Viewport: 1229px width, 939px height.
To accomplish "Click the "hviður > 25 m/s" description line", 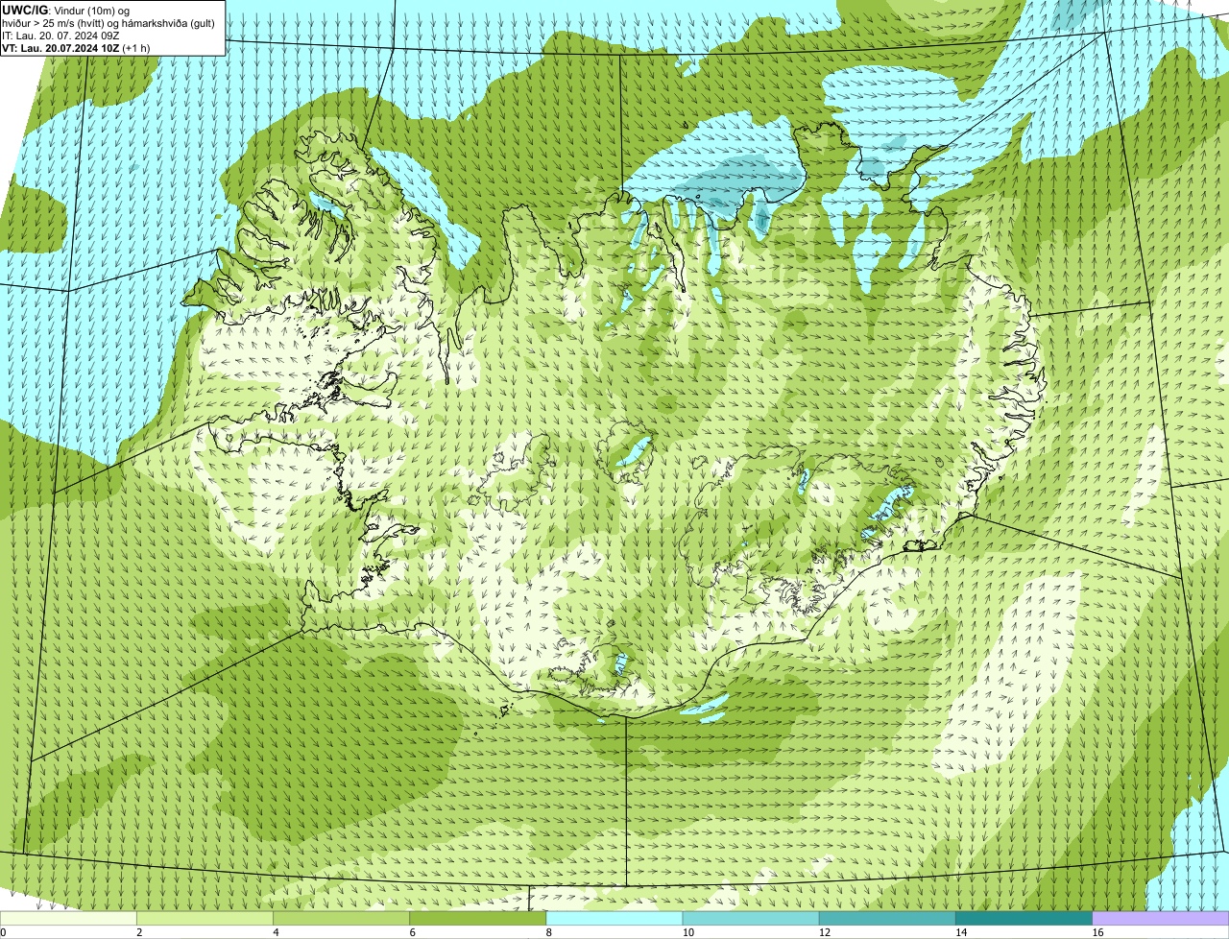I will click(108, 23).
